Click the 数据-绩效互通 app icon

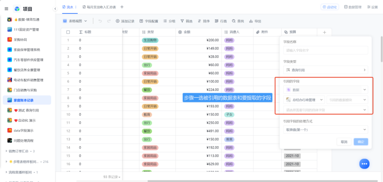click(9, 19)
